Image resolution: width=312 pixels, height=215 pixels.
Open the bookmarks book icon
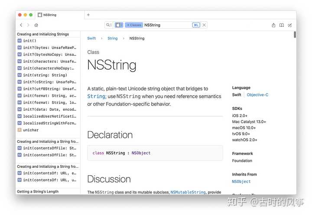[282, 25]
